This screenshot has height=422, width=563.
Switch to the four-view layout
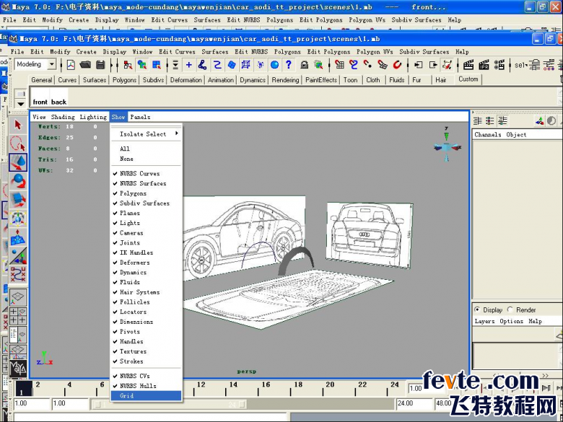[18, 316]
